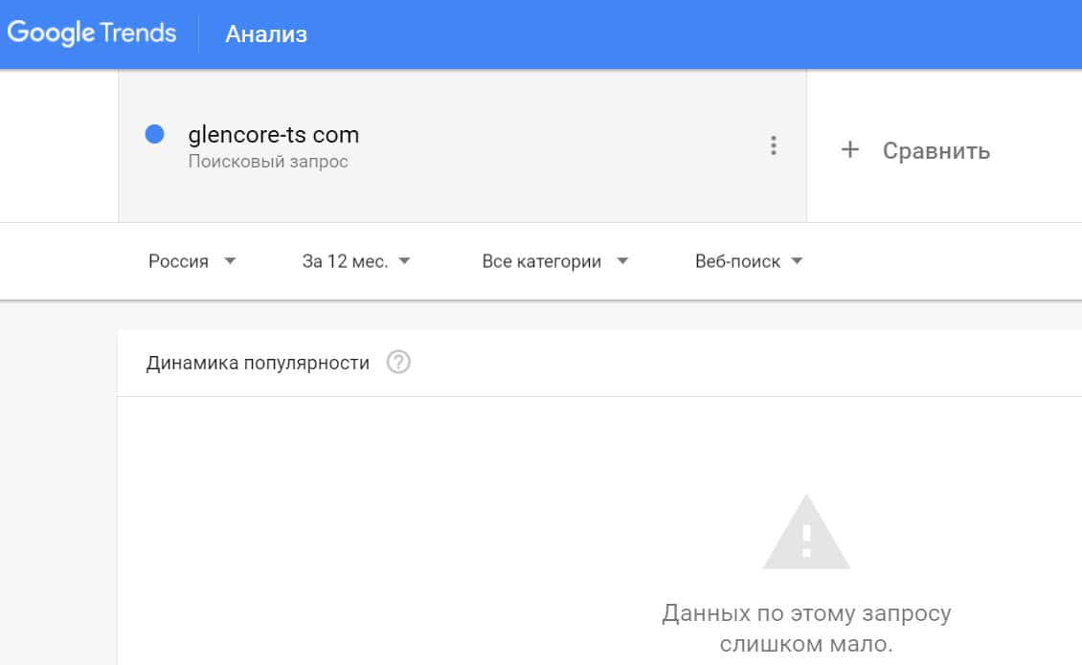The width and height of the screenshot is (1082, 665).
Task: Select the Динамика популярности heading
Action: pos(258,363)
